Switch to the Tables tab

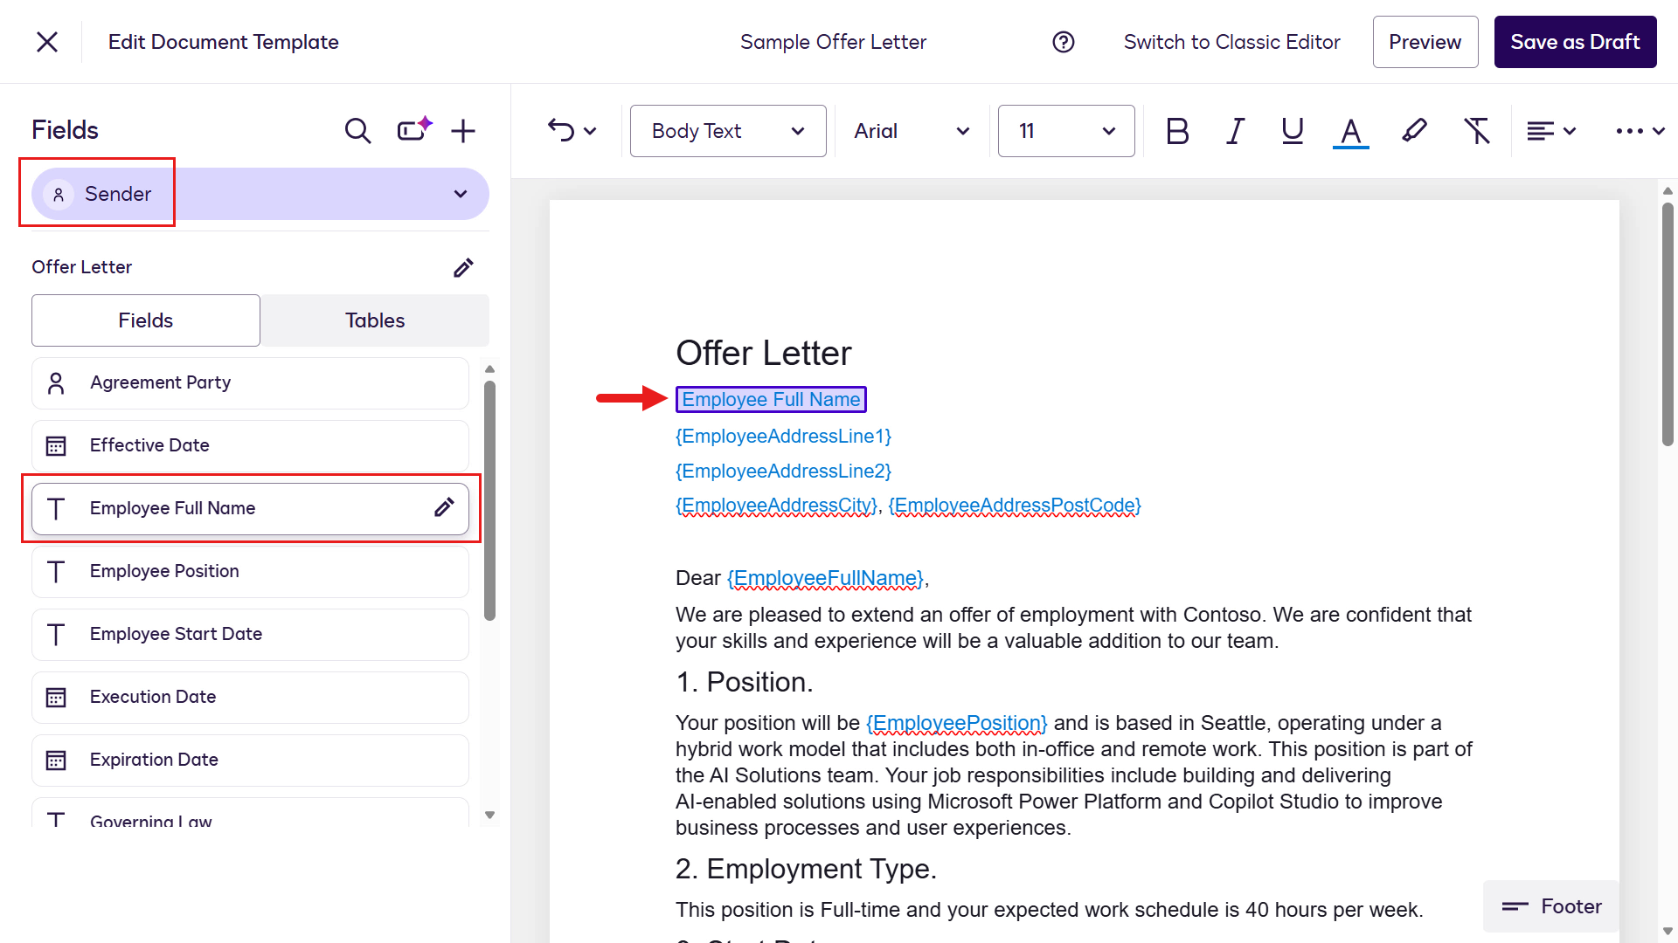(x=375, y=320)
